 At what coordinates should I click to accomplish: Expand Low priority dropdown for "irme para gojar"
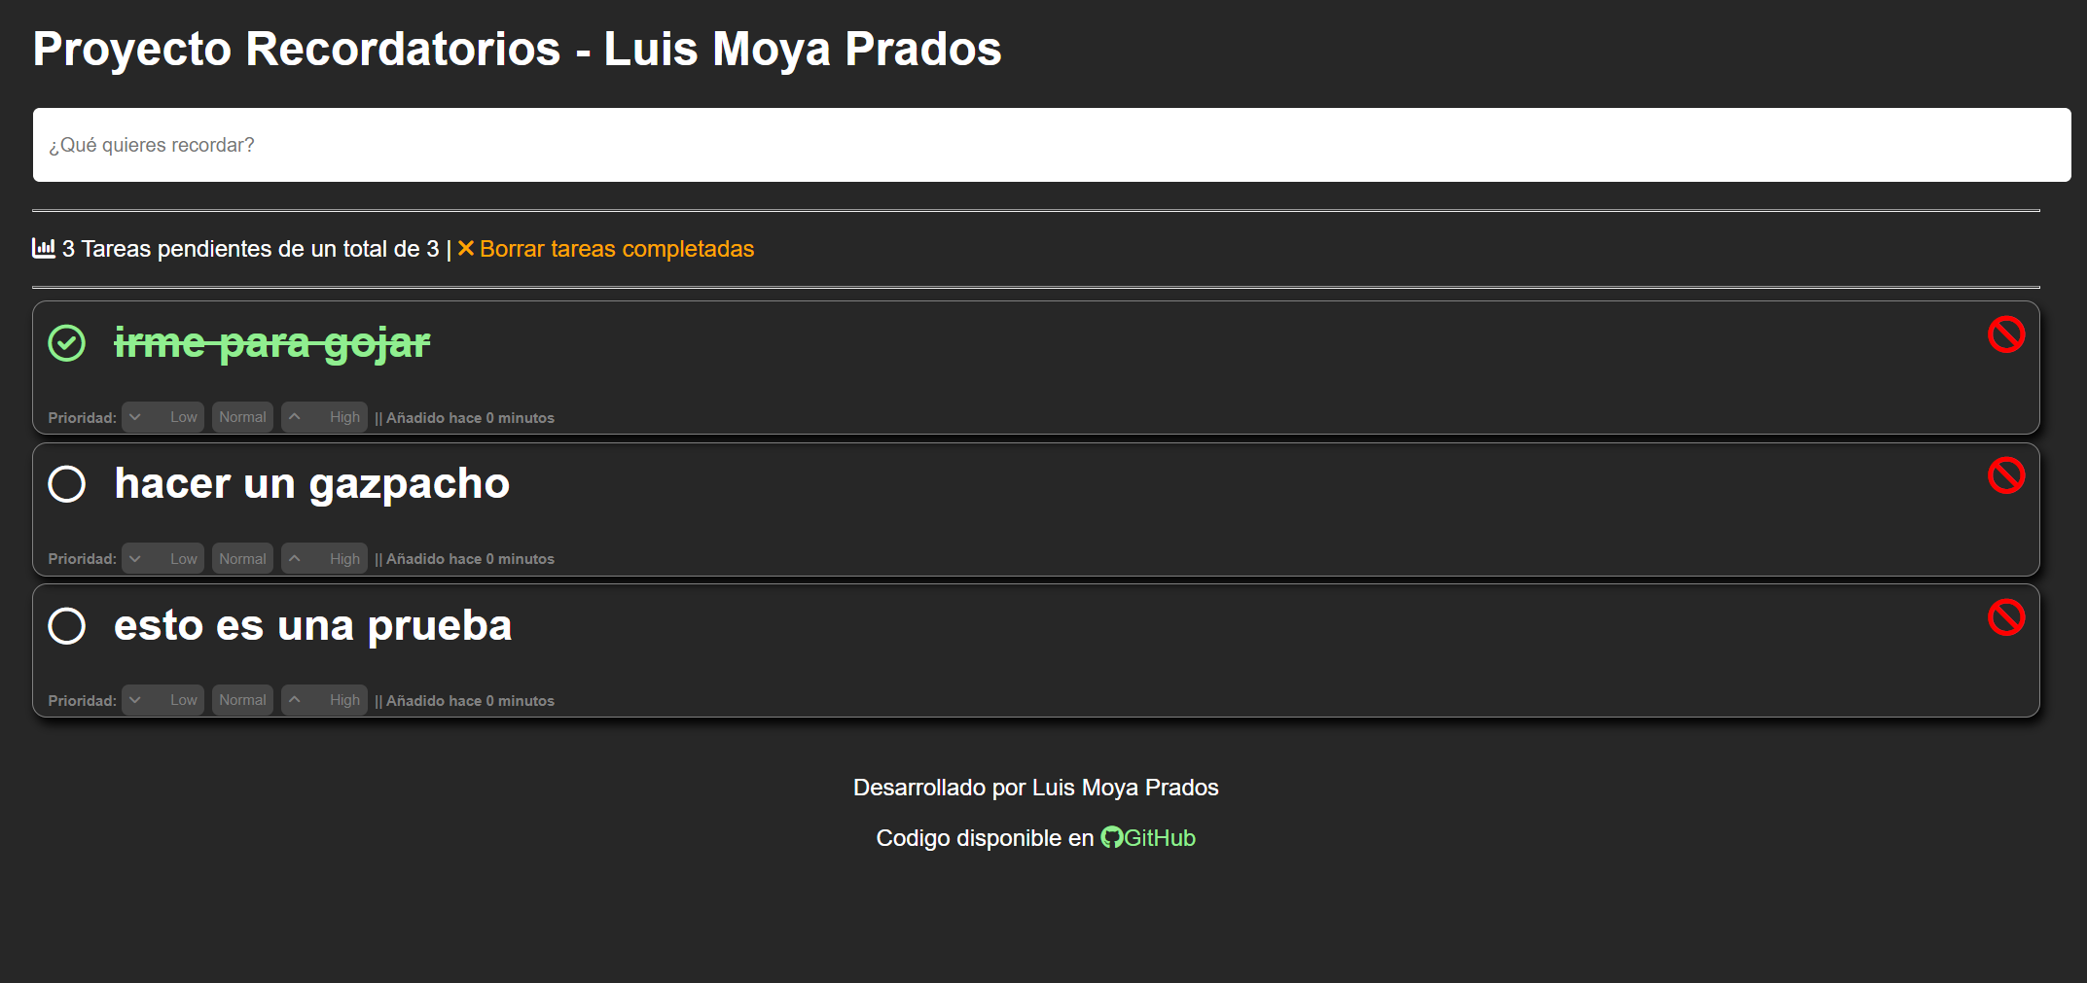click(x=162, y=416)
